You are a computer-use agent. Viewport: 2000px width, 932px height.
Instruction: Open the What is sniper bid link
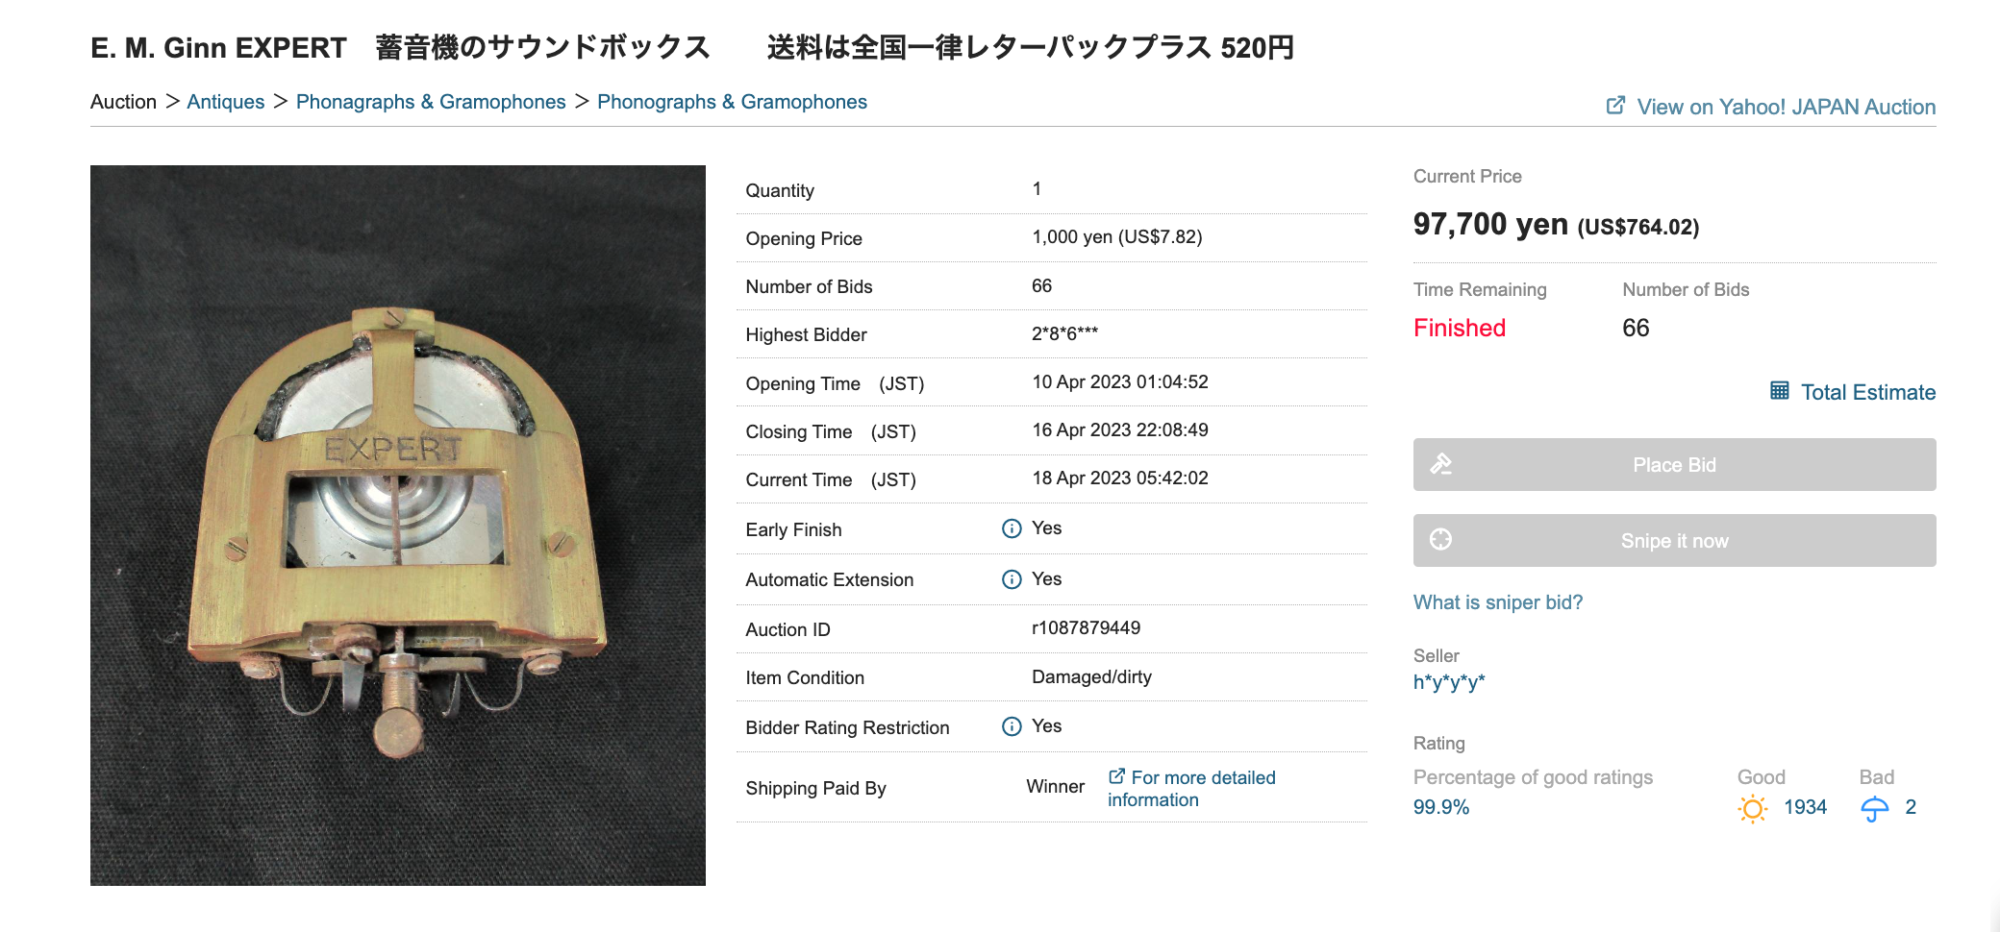[1497, 602]
